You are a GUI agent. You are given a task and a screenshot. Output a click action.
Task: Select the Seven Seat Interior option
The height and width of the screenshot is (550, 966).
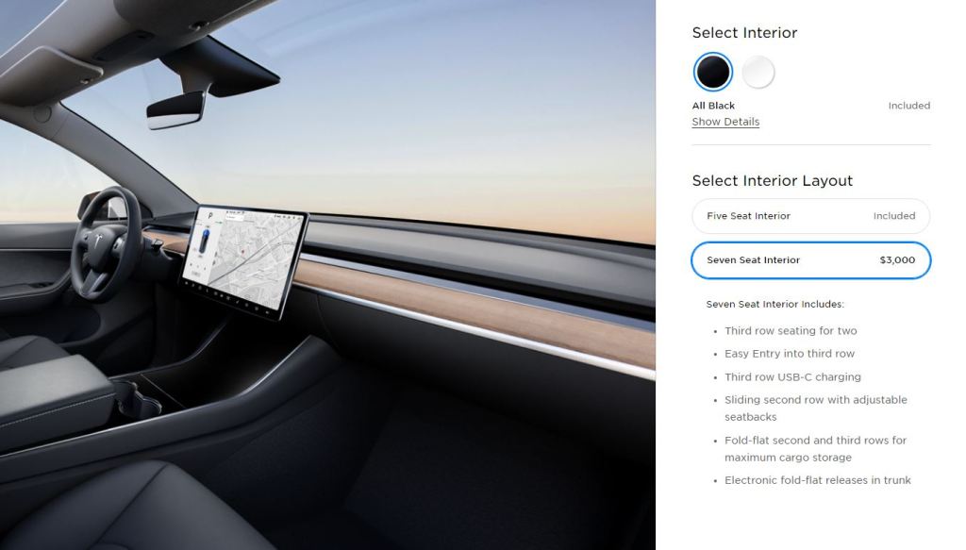(x=810, y=260)
